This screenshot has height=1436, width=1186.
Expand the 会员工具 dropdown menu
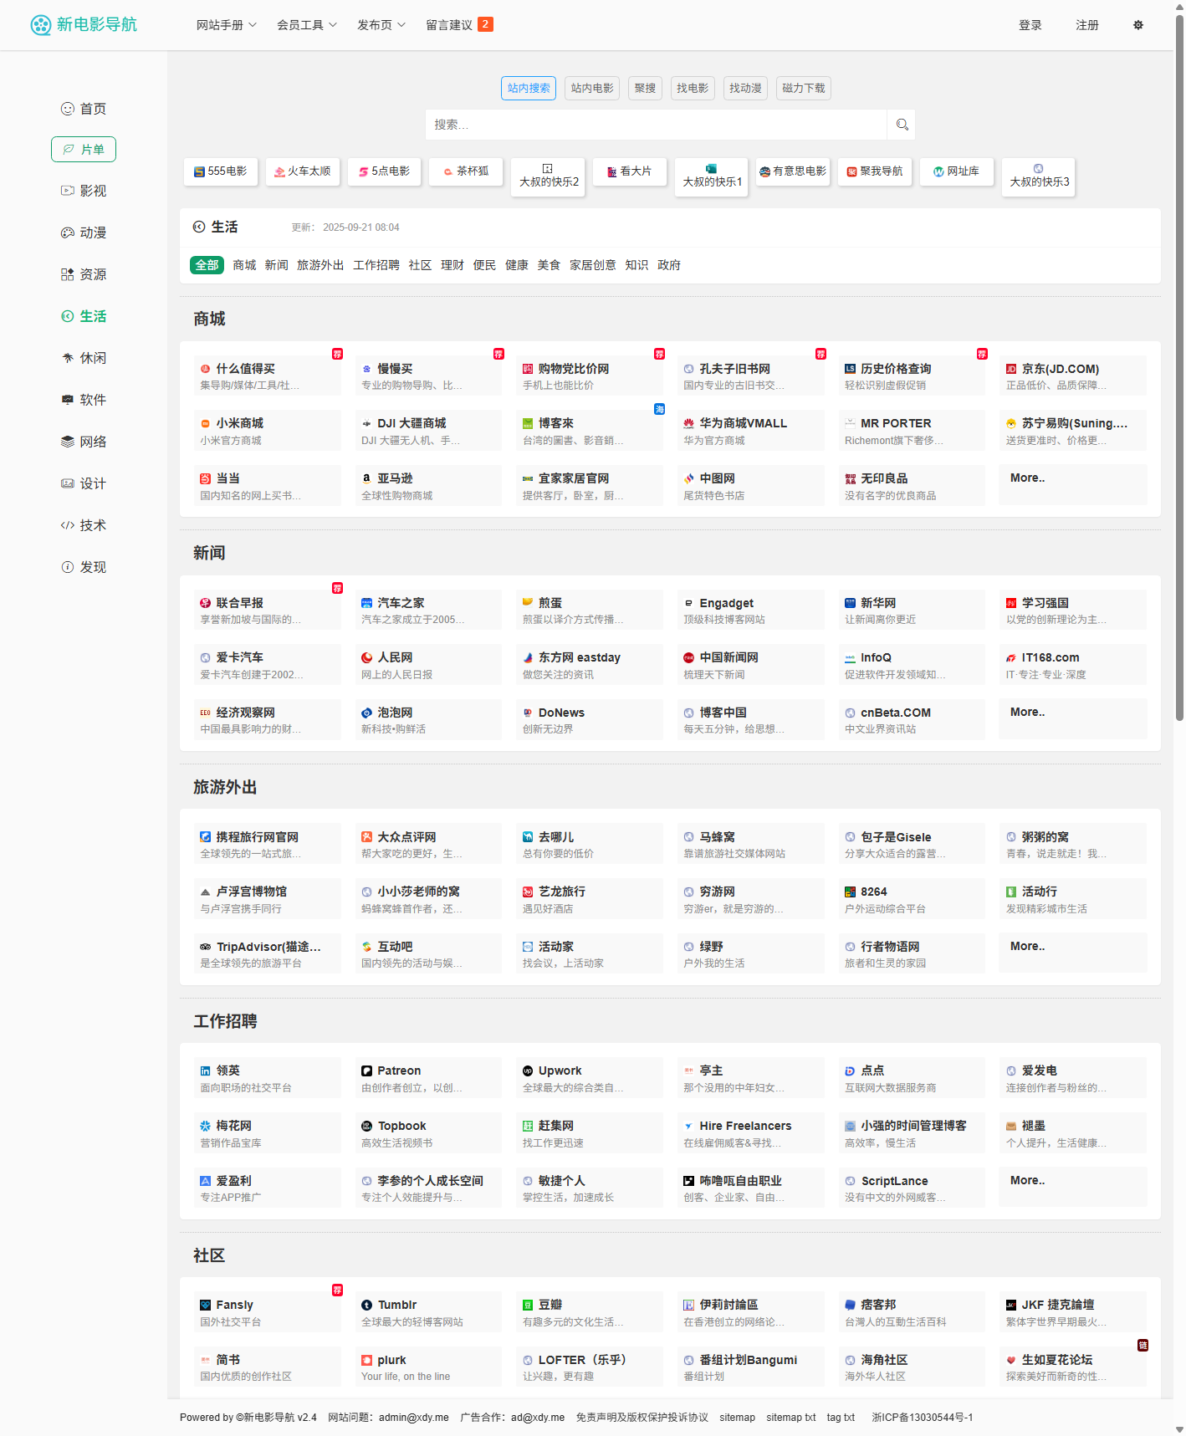[x=307, y=25]
